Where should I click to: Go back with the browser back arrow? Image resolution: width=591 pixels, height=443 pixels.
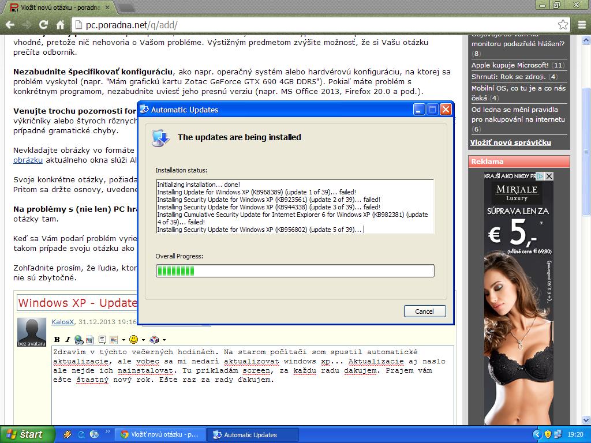[10, 25]
